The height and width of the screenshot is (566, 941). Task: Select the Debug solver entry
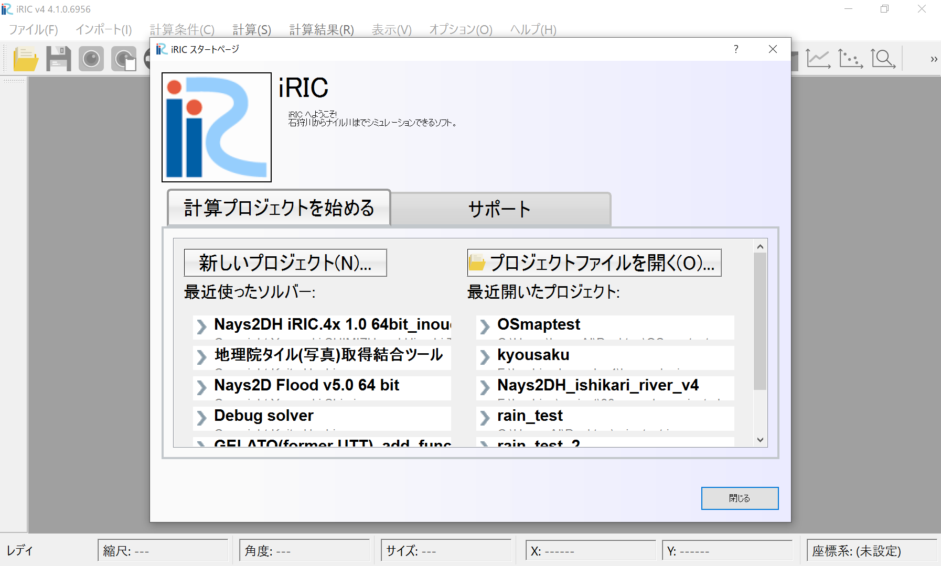click(322, 418)
